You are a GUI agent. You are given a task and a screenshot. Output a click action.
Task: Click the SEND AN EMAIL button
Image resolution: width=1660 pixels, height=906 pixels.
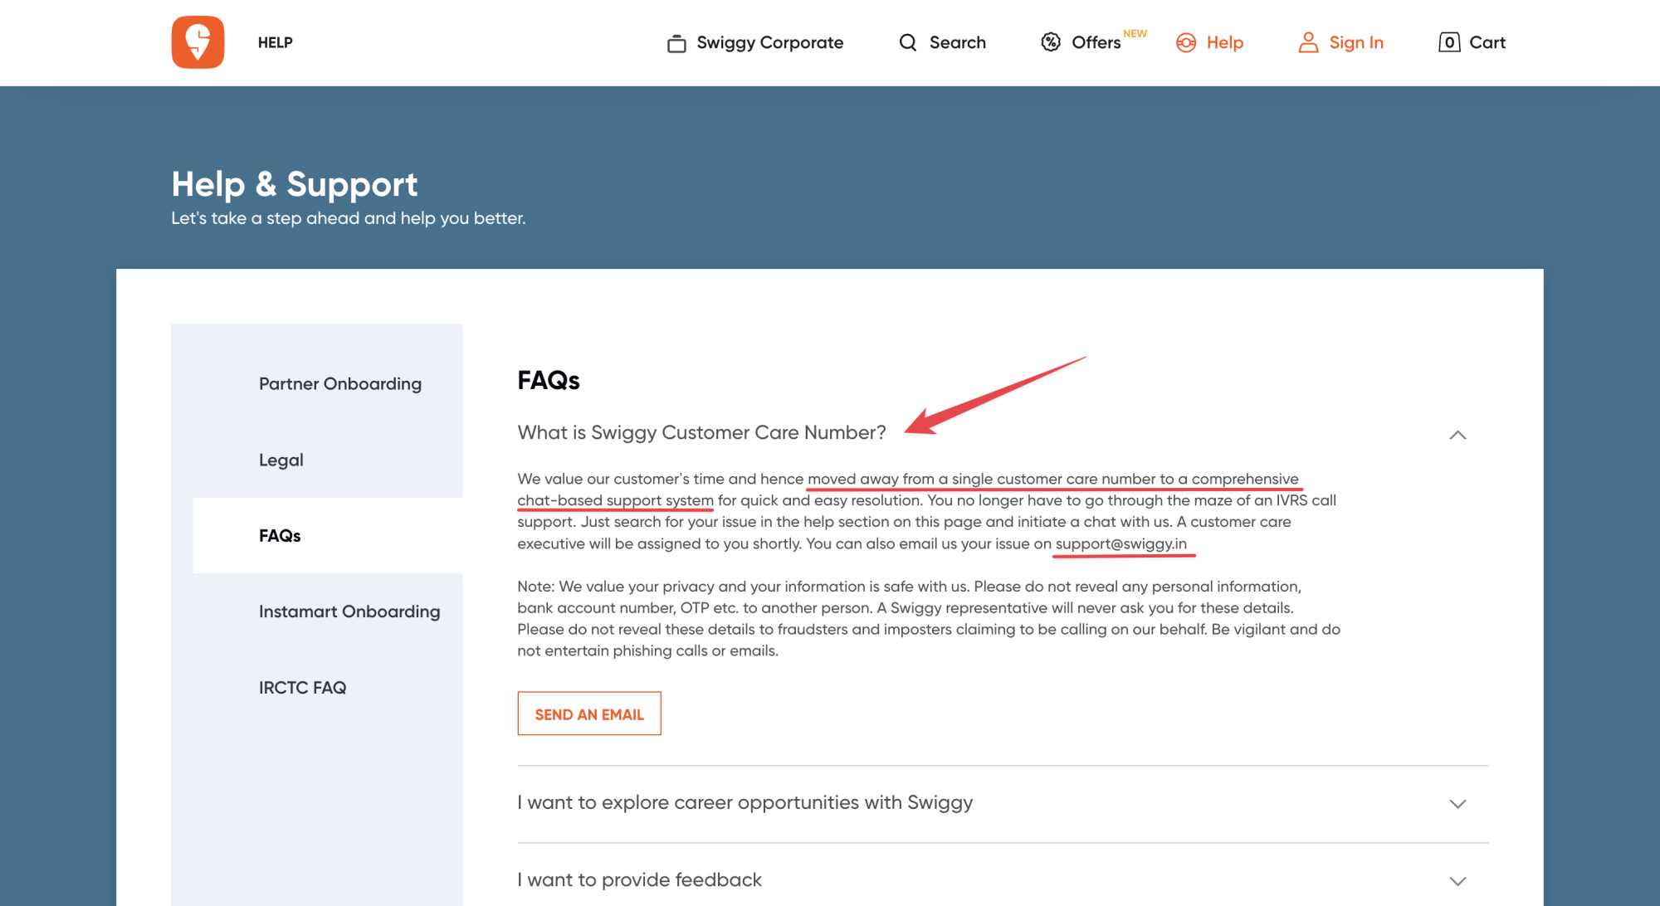(x=589, y=714)
